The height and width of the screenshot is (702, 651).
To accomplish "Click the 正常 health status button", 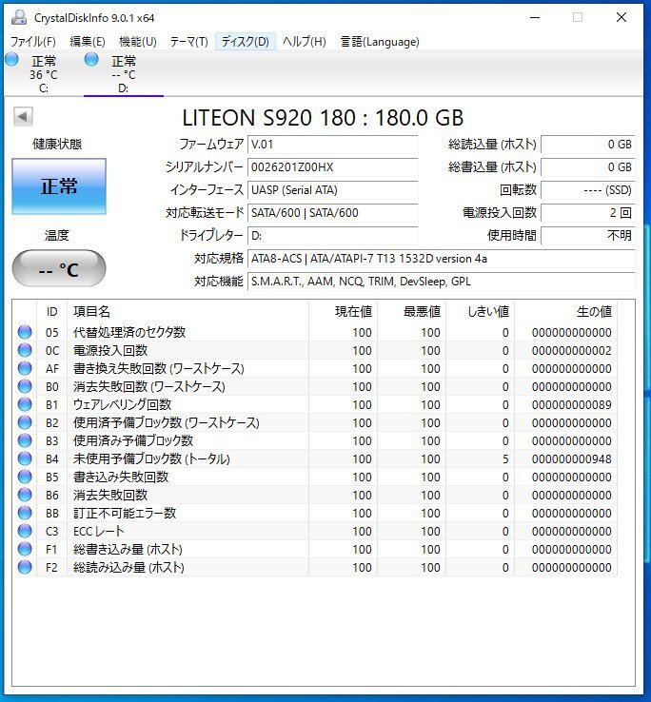I will [59, 185].
